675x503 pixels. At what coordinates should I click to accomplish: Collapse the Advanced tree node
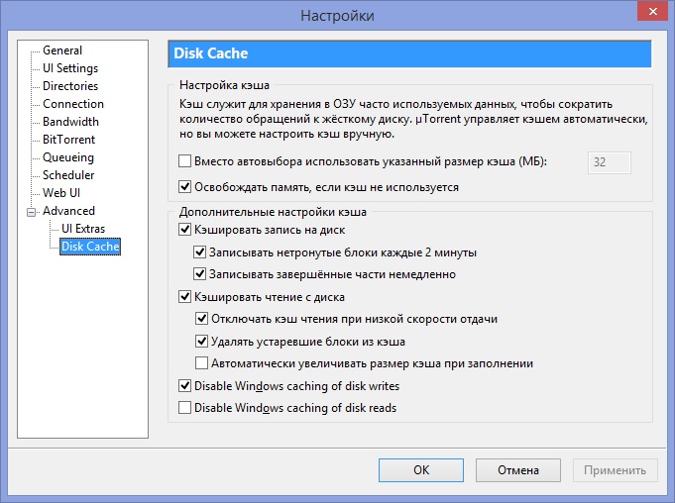(x=31, y=211)
